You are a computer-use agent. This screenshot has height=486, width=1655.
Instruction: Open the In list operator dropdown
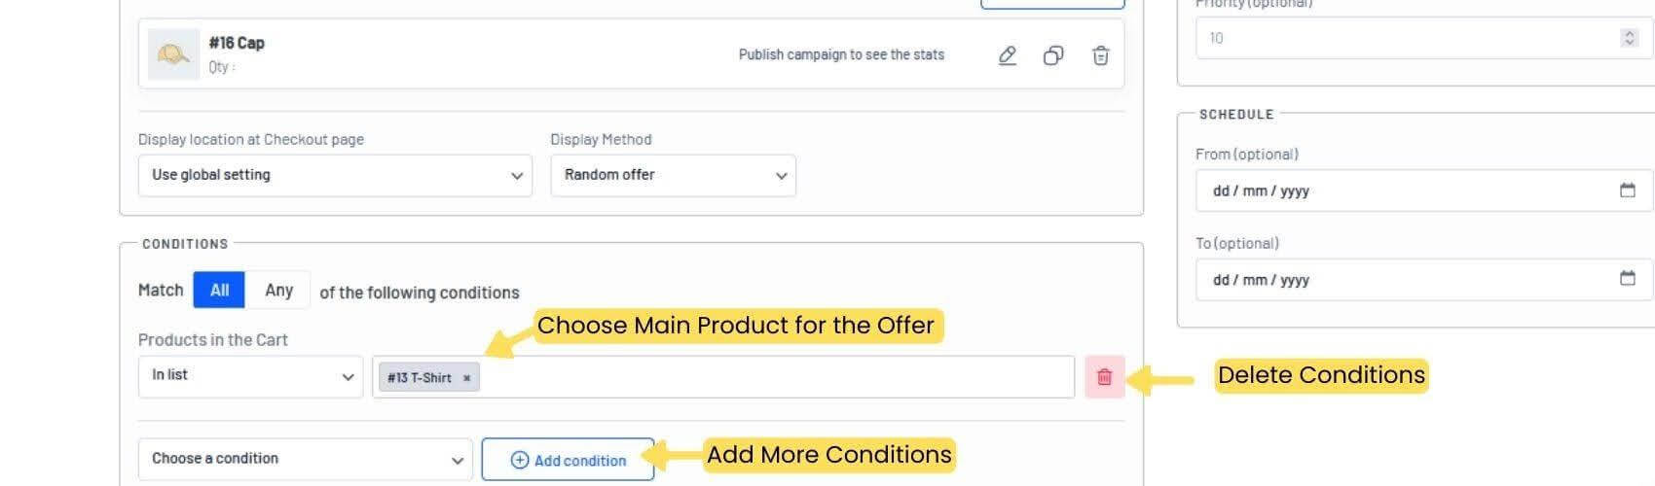point(250,376)
